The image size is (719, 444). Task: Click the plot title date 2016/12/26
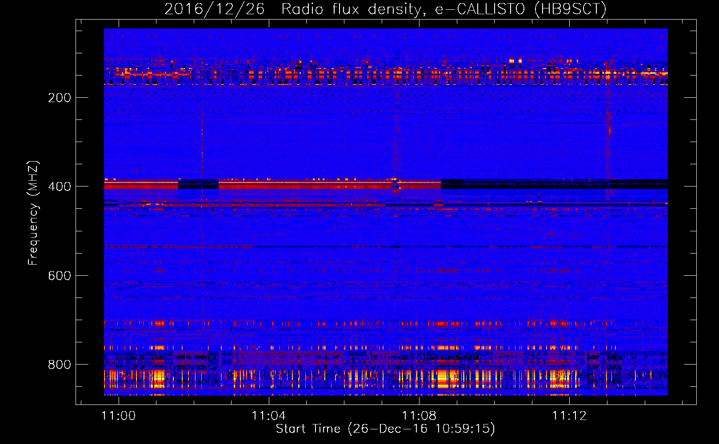click(215, 9)
